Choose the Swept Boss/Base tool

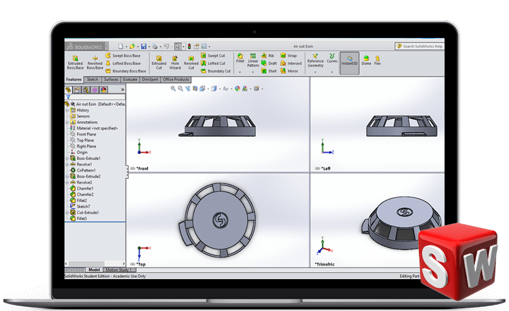click(123, 56)
